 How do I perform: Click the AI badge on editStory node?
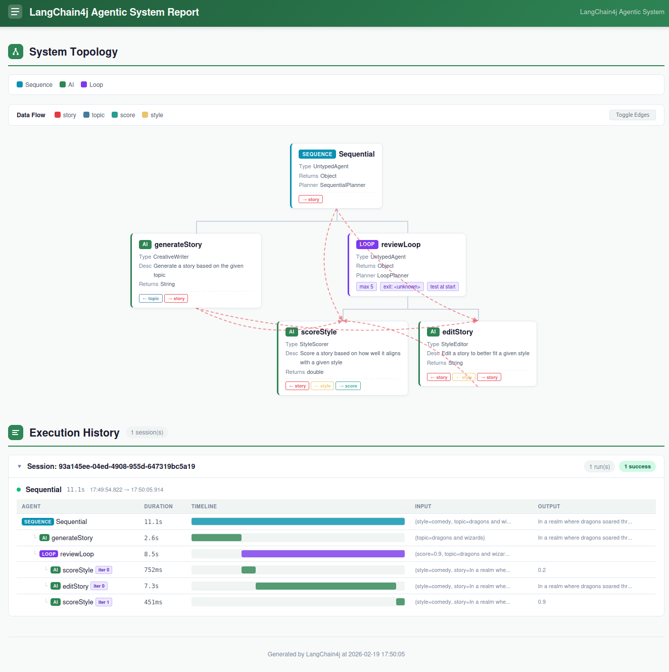coord(433,332)
